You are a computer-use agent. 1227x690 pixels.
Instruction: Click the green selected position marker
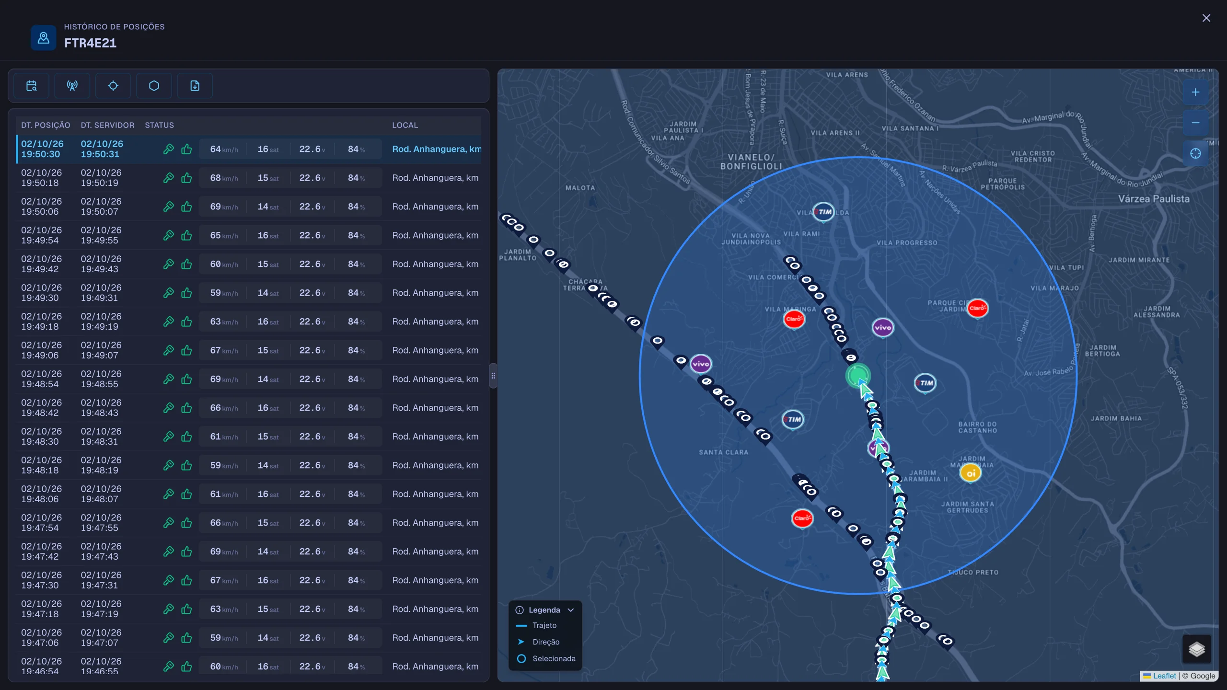857,375
